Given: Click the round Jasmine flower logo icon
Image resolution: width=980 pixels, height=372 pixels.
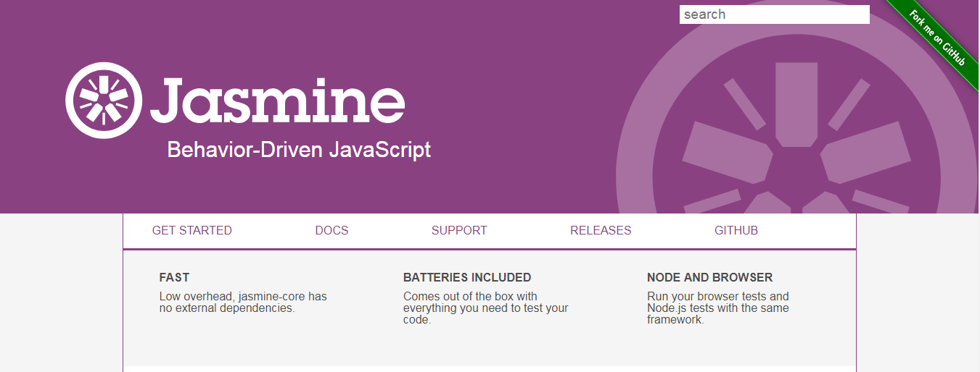Looking at the screenshot, I should [102, 99].
